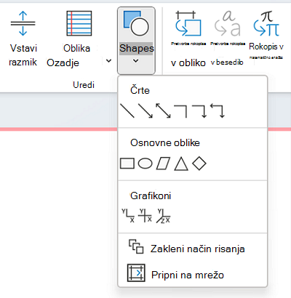
Task: Expand the Oblika Ozadje dropdown arrow
Action: (x=109, y=61)
